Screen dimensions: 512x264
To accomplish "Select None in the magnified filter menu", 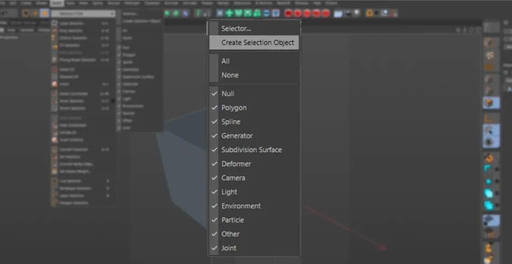I will click(x=253, y=75).
